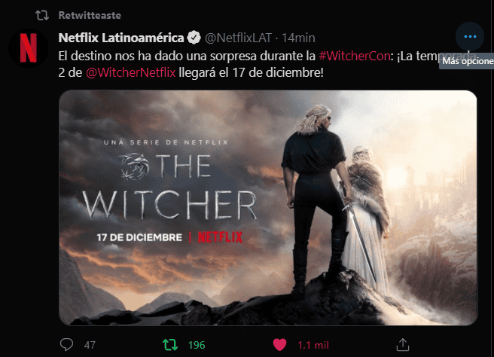Undo the retweet via green arrows icon
The height and width of the screenshot is (357, 494).
(x=170, y=345)
